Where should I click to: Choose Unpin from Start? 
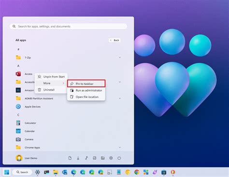[51, 77]
